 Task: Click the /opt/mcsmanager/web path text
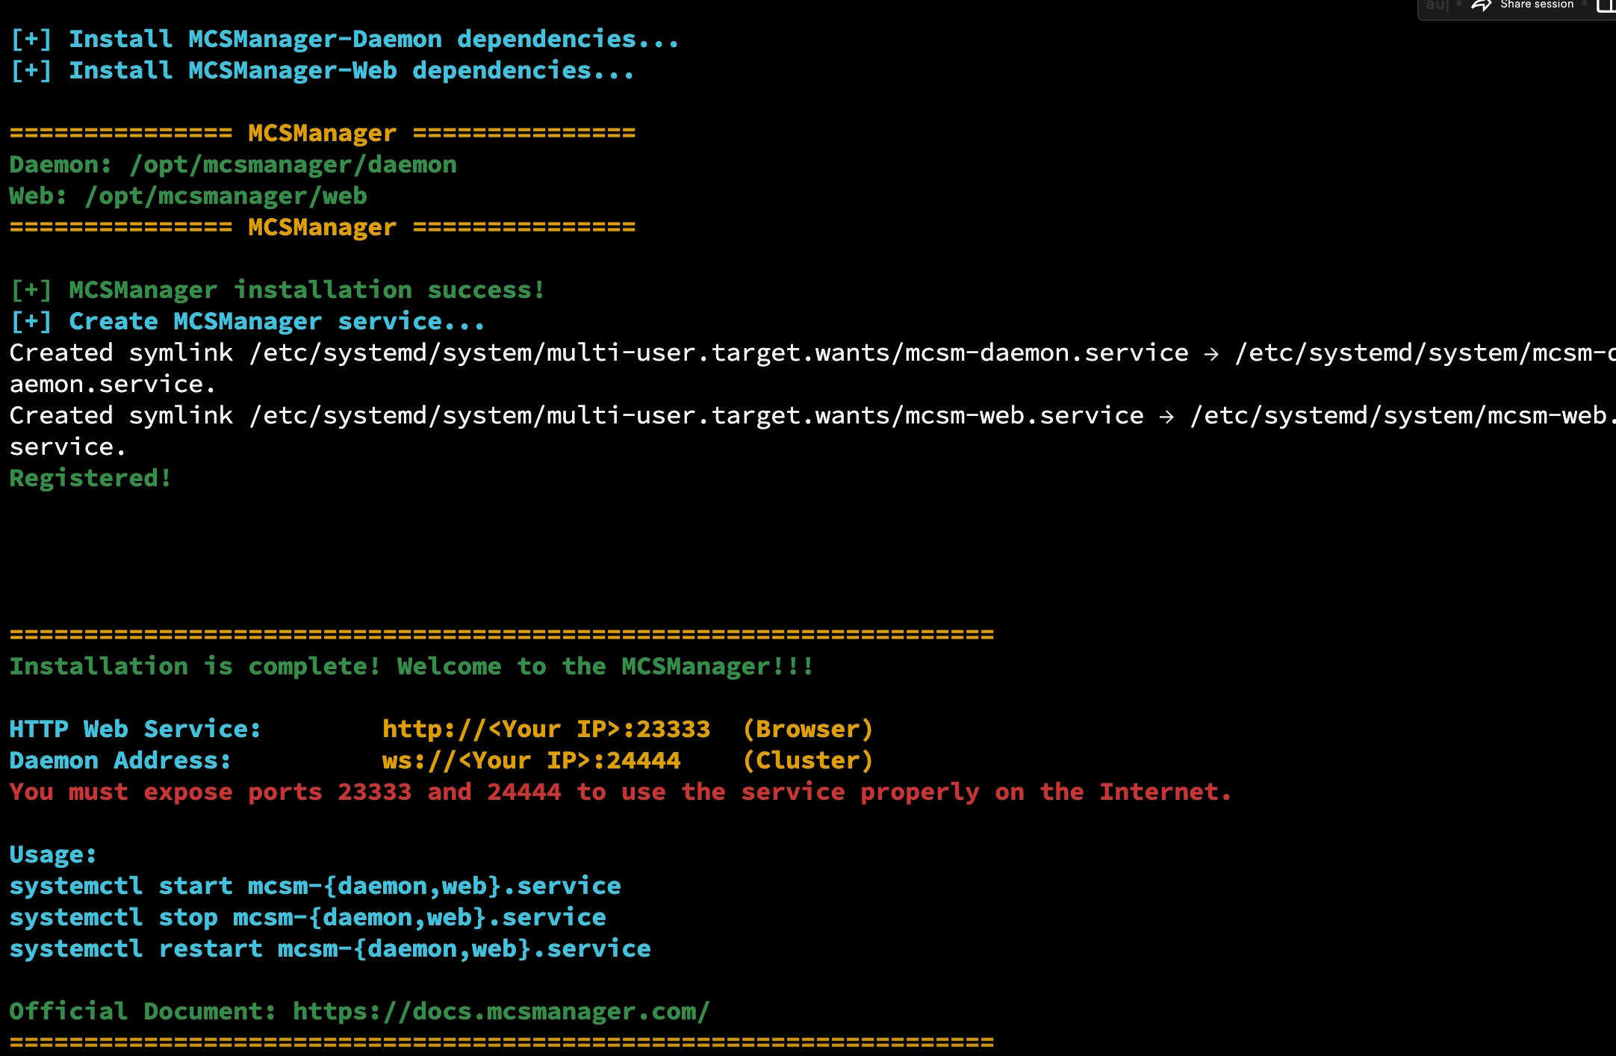226,196
